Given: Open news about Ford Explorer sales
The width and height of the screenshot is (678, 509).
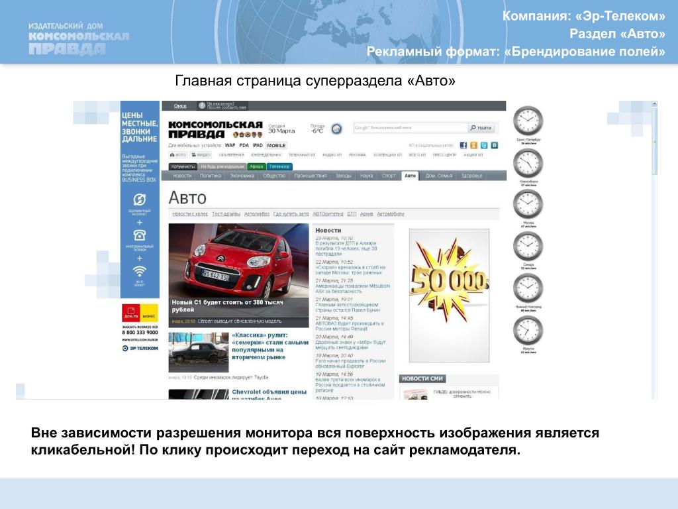Looking at the screenshot, I should click(x=350, y=364).
